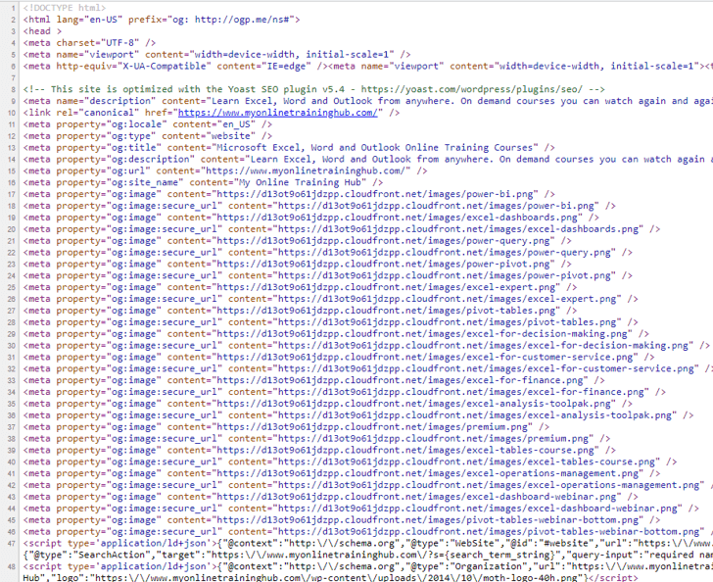713x582 pixels.
Task: Select og:image:secure_url line for excel-operations-management.png
Action: tap(368, 485)
